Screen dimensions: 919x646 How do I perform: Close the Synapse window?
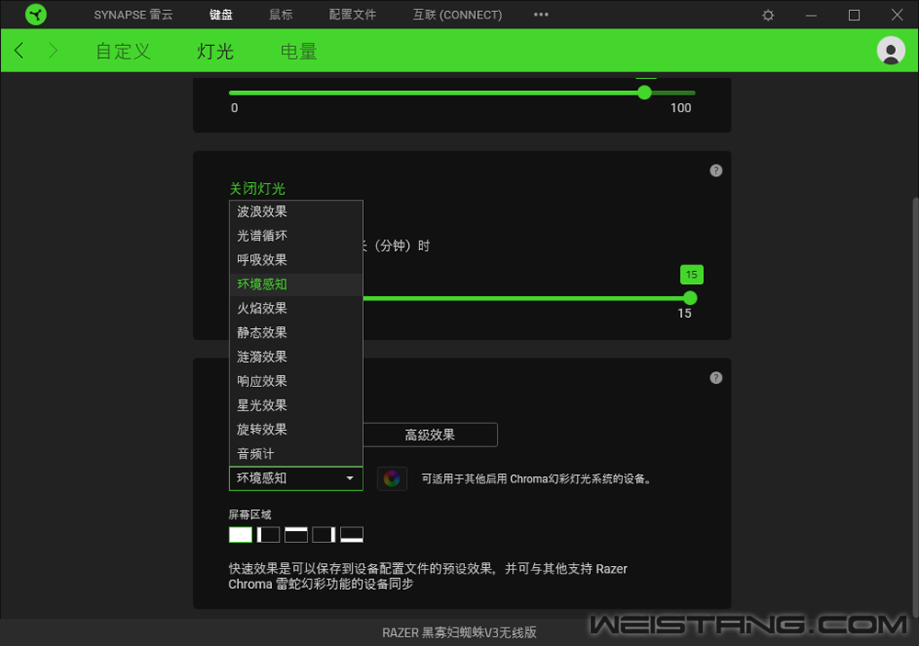point(897,16)
